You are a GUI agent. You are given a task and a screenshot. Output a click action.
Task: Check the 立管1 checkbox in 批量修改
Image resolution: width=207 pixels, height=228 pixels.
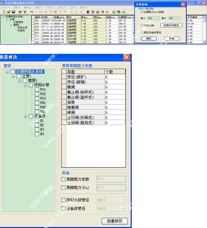tap(19, 76)
